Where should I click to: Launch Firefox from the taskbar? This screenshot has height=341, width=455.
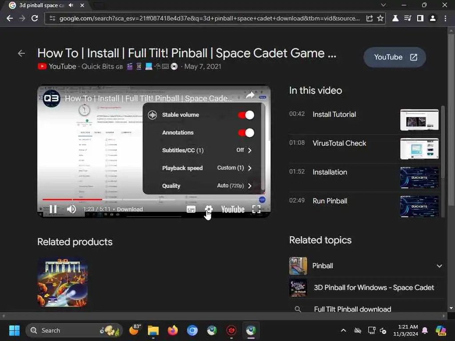pos(173,330)
